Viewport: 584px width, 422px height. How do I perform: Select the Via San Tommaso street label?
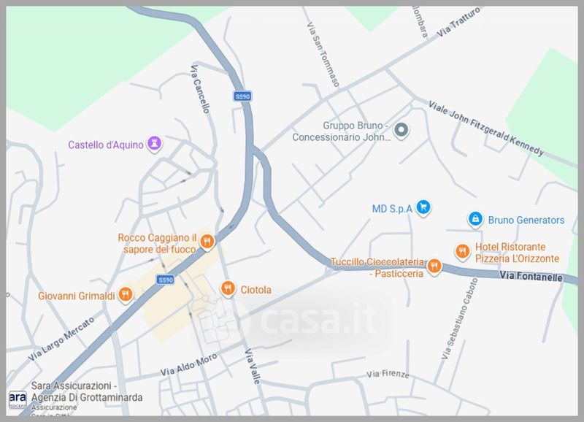pyautogui.click(x=323, y=54)
